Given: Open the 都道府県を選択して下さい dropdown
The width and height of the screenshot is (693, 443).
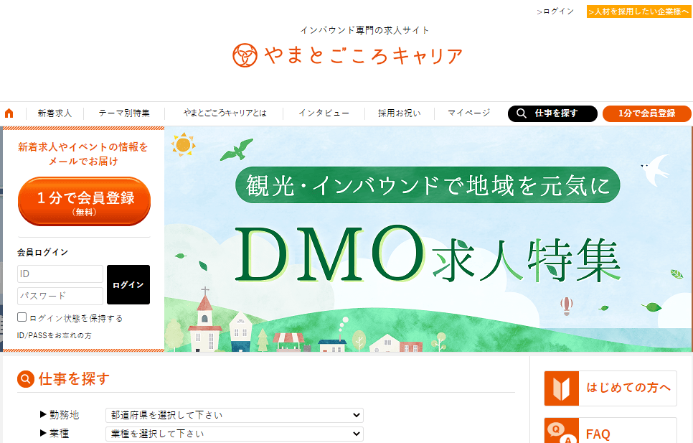Looking at the screenshot, I should [x=235, y=415].
